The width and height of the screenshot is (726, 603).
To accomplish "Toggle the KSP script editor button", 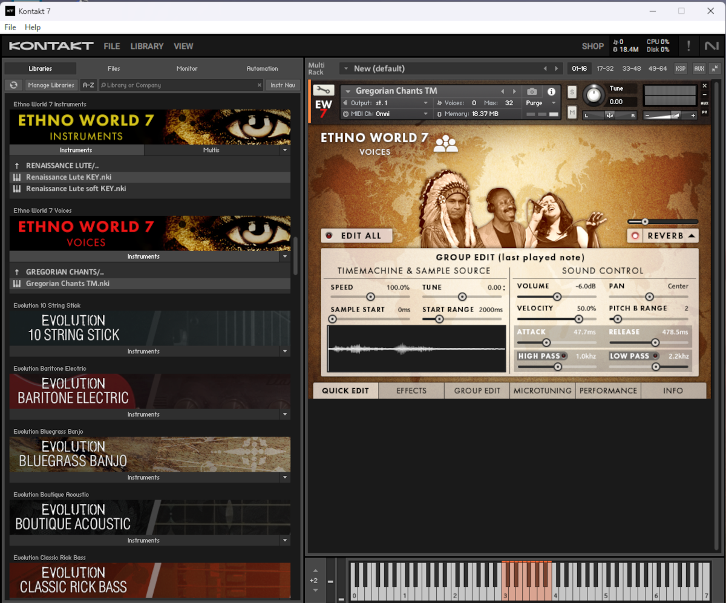I will pyautogui.click(x=681, y=68).
